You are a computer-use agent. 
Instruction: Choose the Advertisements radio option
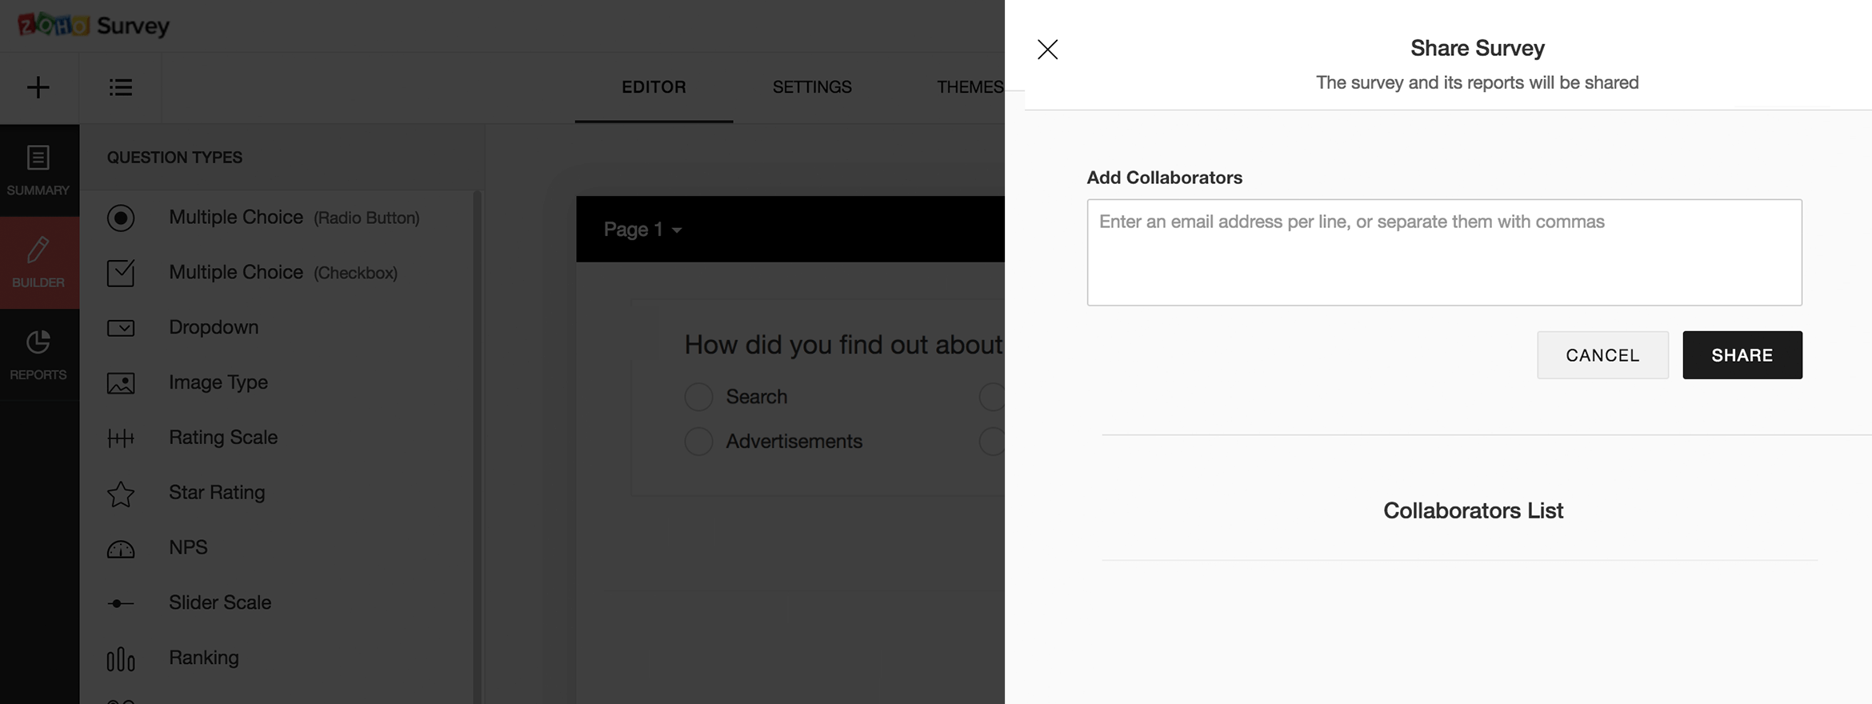tap(698, 442)
